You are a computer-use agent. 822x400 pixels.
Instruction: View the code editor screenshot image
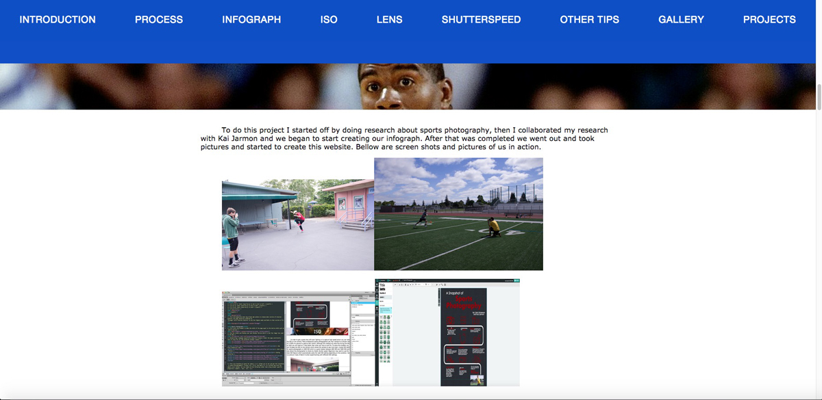[x=298, y=339]
